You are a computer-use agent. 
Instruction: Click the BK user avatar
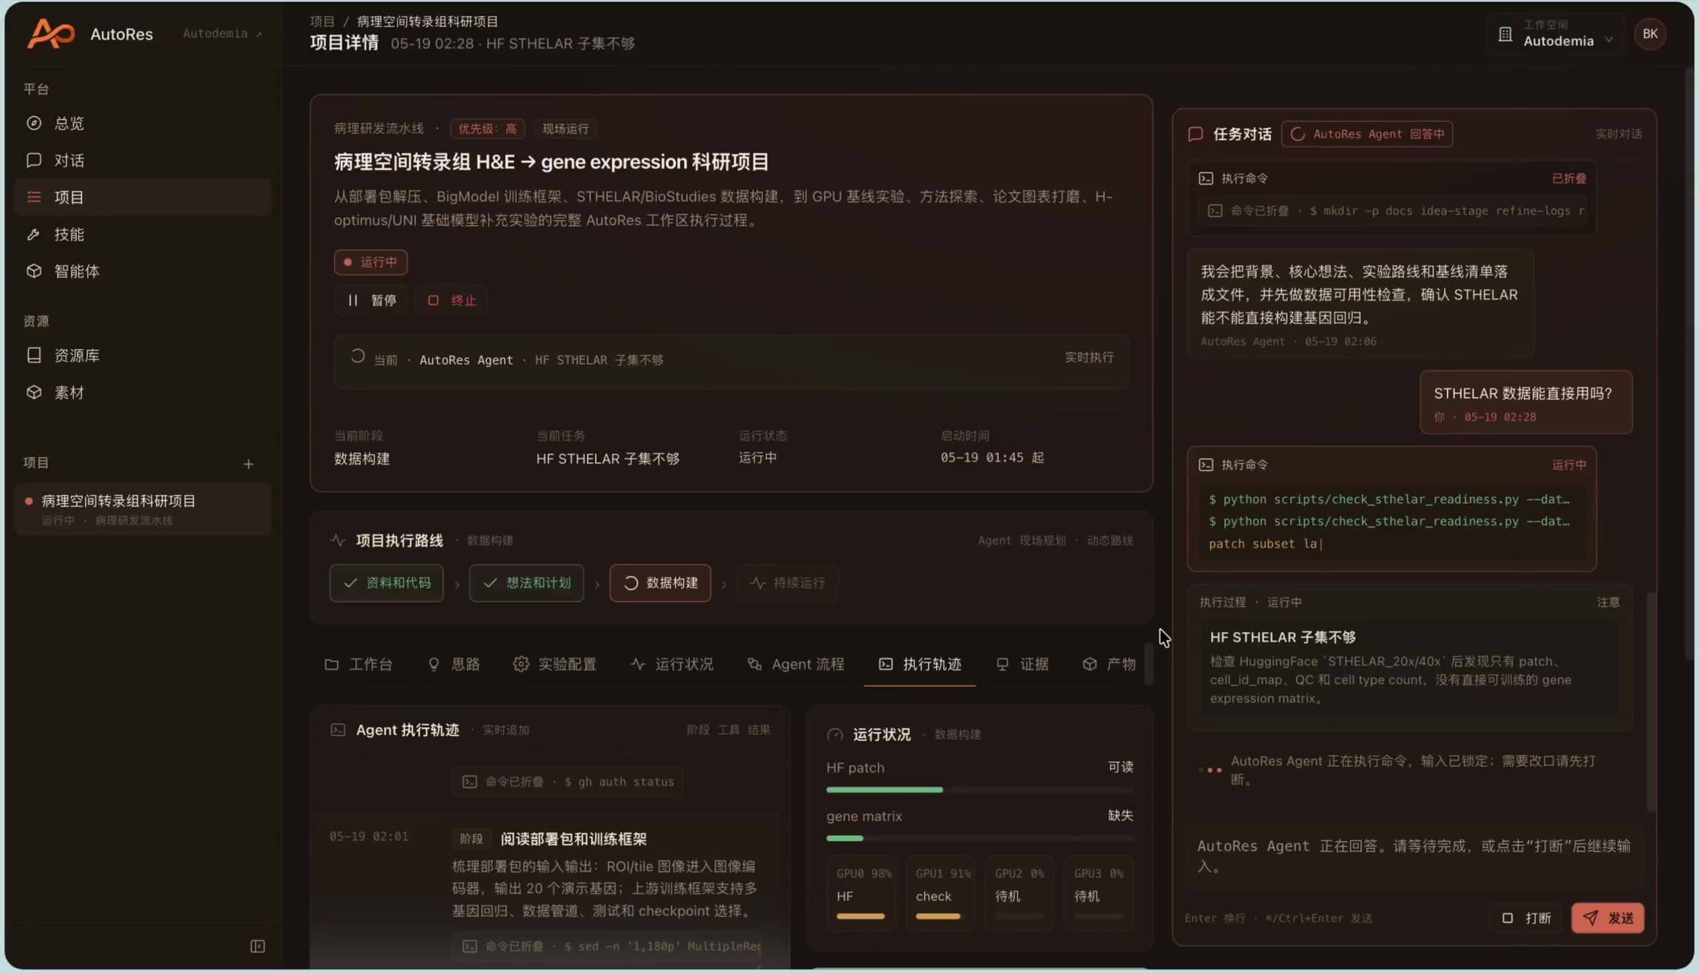[x=1650, y=34]
